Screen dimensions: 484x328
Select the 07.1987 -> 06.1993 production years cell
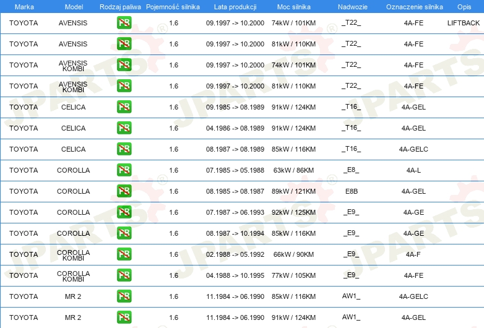[x=235, y=212]
